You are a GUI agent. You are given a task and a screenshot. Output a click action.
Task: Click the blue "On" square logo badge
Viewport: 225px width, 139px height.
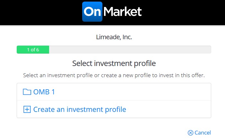92,12
